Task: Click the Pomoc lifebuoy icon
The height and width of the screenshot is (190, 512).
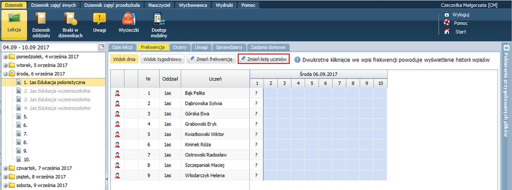Action: 447,23
